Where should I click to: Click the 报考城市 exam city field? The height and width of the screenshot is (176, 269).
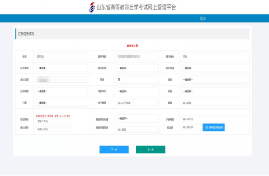point(214,56)
